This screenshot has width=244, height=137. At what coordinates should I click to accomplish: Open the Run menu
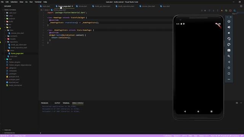pos(31,2)
